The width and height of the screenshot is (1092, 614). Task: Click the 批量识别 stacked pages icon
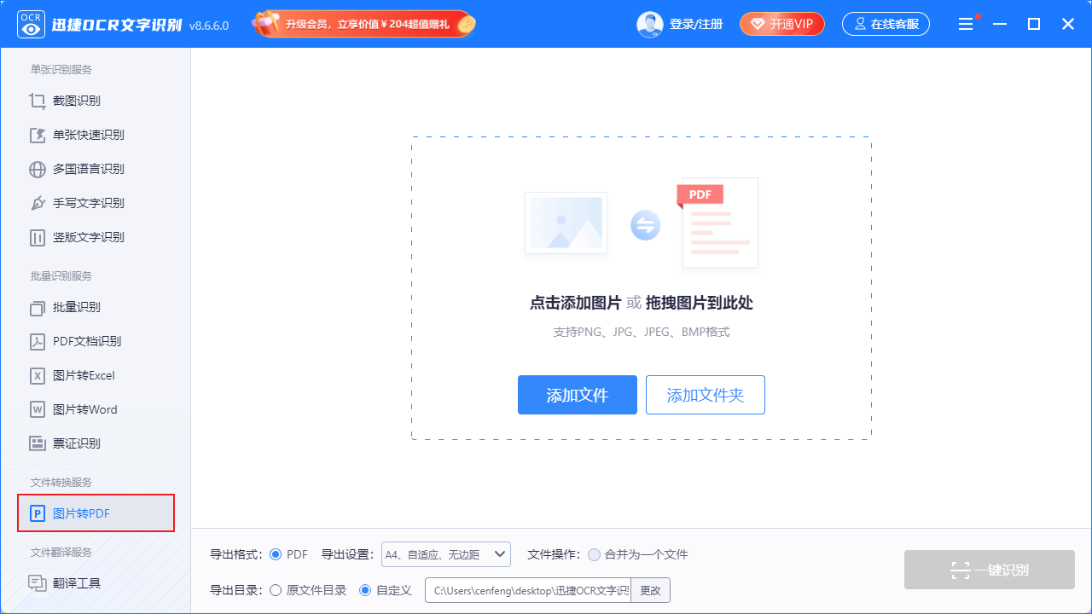tap(38, 307)
